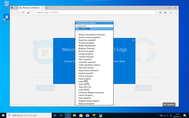Choose suggested 日本 (日本語) option

point(94,29)
